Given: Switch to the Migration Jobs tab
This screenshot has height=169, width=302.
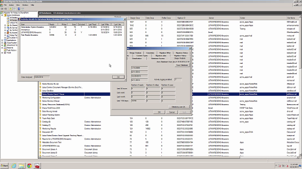Looking at the screenshot, I should pos(160,55).
